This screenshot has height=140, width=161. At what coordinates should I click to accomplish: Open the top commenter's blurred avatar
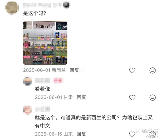coord(12,8)
